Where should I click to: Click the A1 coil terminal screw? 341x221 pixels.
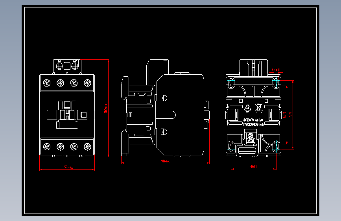tap(59, 66)
